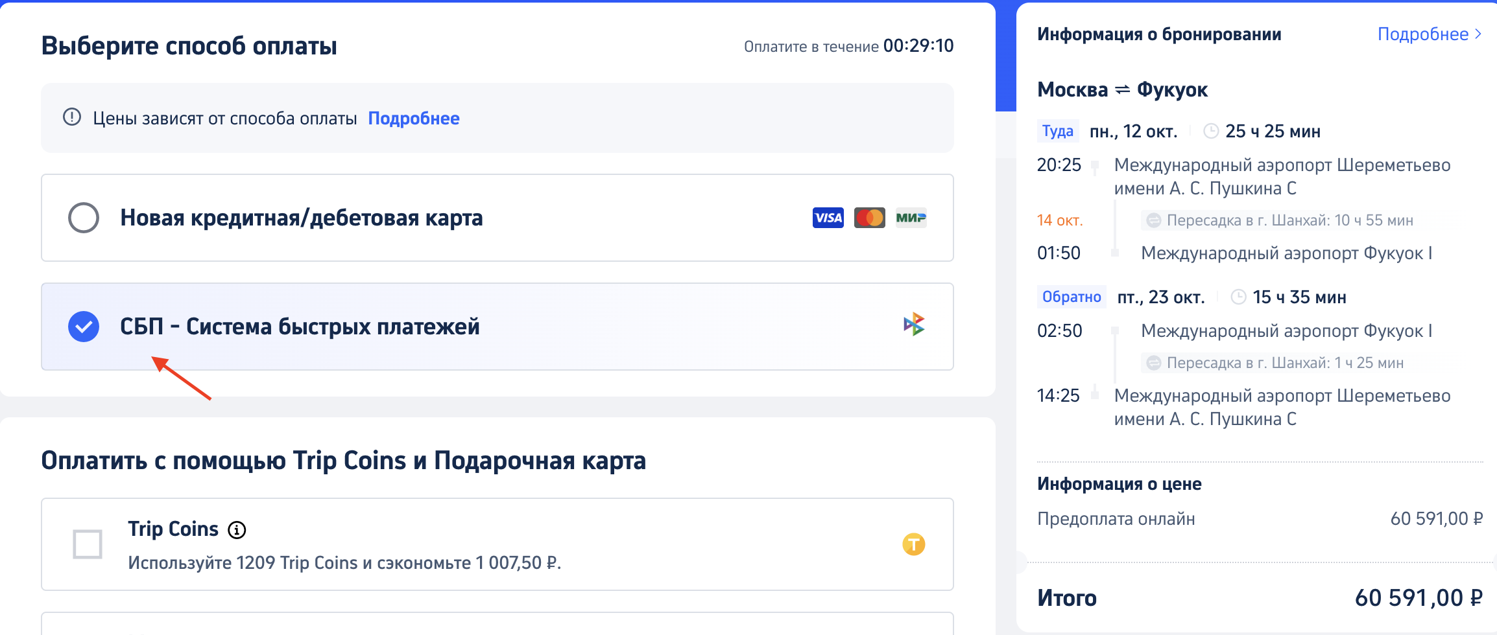
Task: Click the clock icon beside 25 ч 25 мин
Action: [1210, 132]
